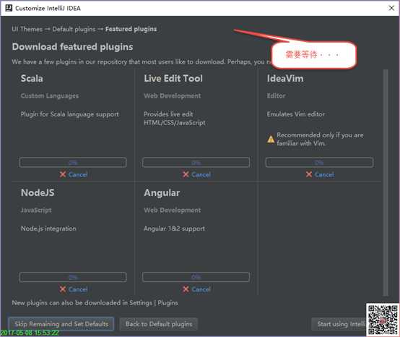This screenshot has height=337, width=400.
Task: Click Start using IntelliJ button
Action: 339,324
